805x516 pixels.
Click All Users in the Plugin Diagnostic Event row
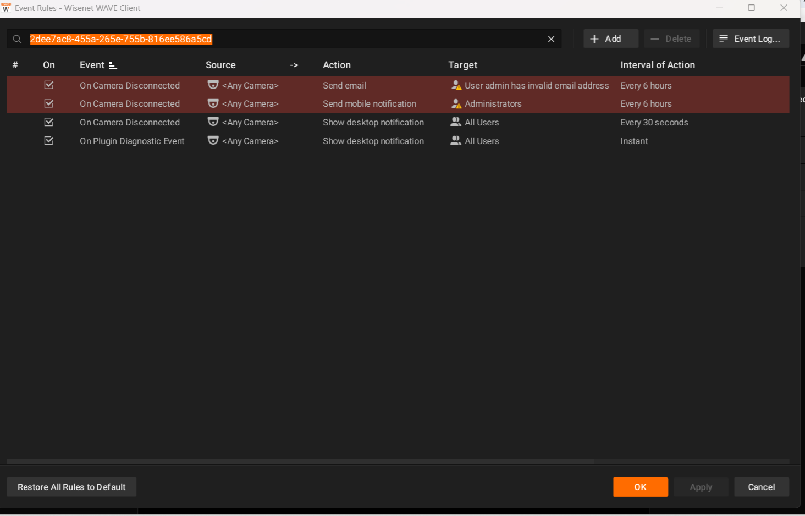click(482, 141)
